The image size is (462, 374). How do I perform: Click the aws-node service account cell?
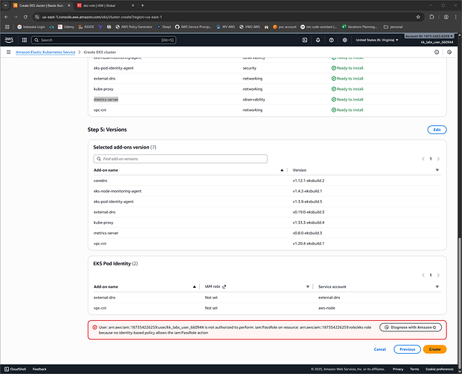coord(326,308)
